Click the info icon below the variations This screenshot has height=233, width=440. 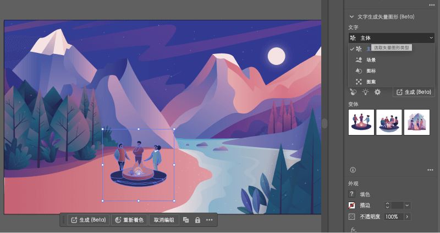[x=353, y=170]
